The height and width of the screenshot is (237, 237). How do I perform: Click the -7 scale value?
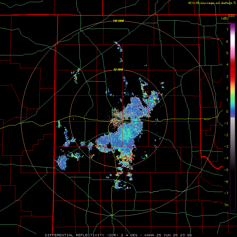226,193
